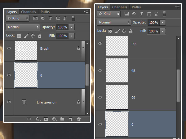Hide the 'Life goes on' text layer

(9, 102)
